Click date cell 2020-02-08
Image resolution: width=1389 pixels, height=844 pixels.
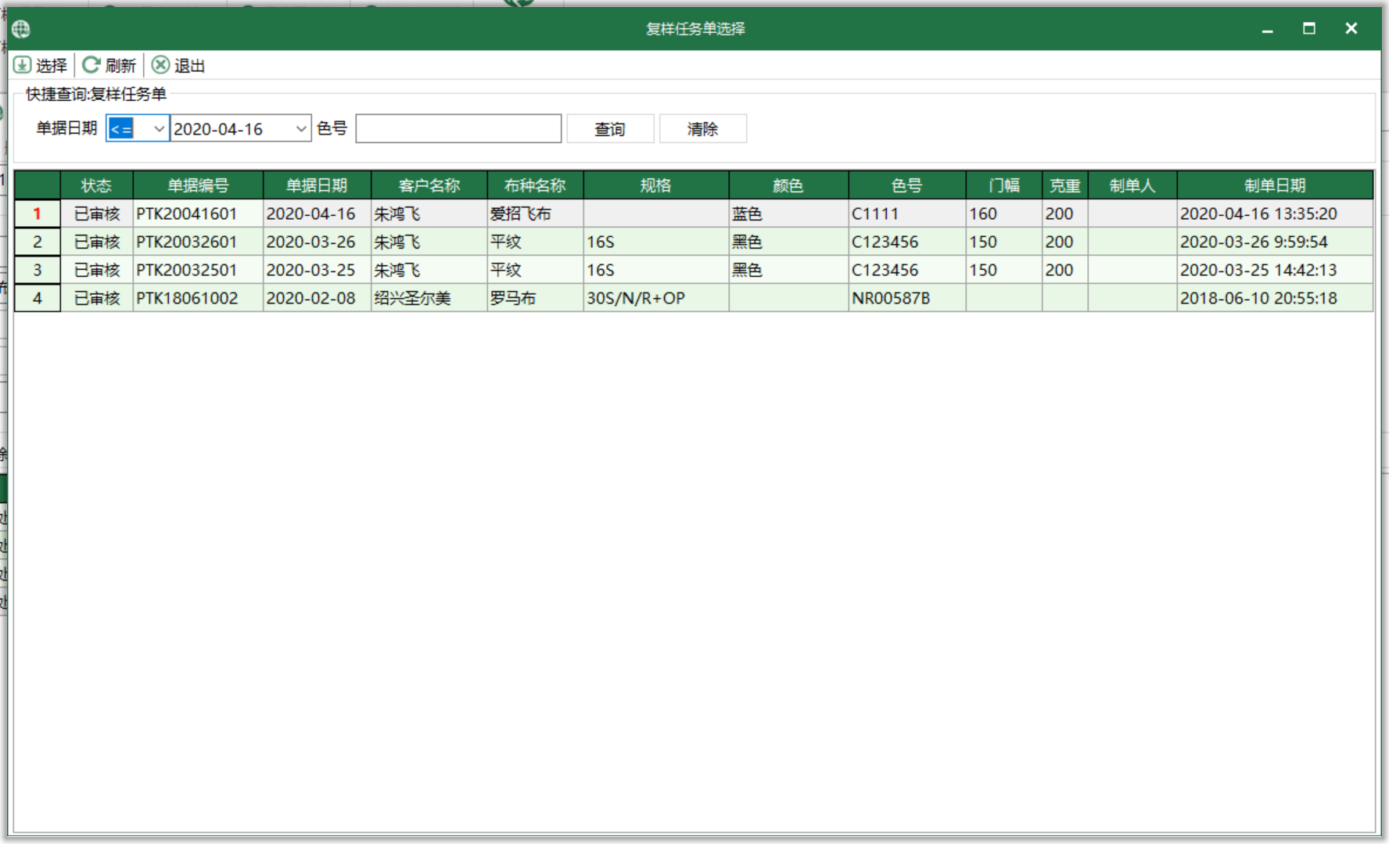317,298
